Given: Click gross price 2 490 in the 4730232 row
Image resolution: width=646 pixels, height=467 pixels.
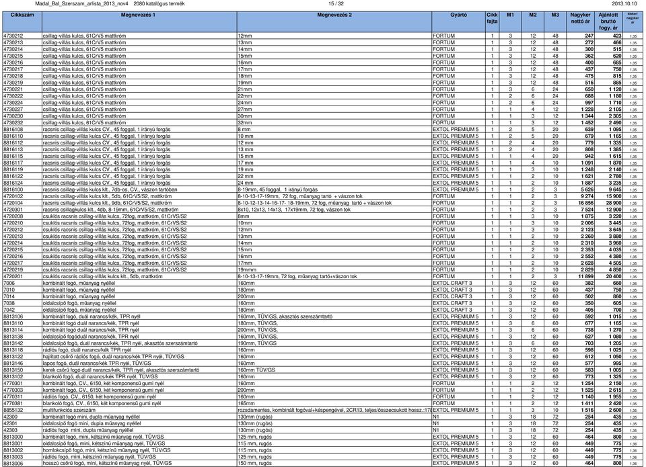Looking at the screenshot, I should (x=615, y=122).
